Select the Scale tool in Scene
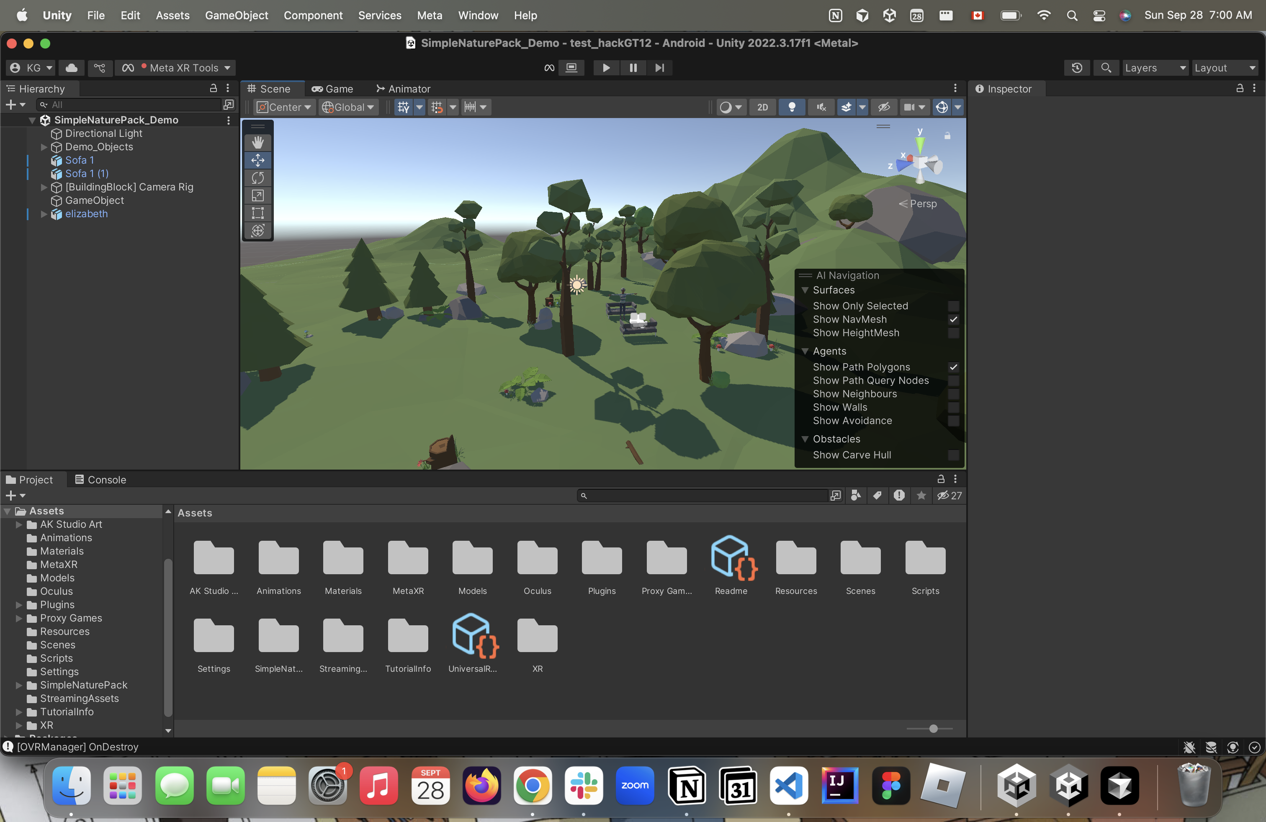 click(257, 195)
